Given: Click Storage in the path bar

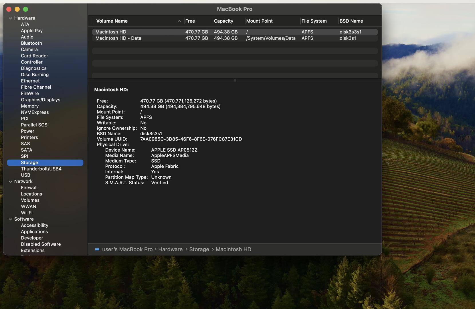Looking at the screenshot, I should point(199,249).
